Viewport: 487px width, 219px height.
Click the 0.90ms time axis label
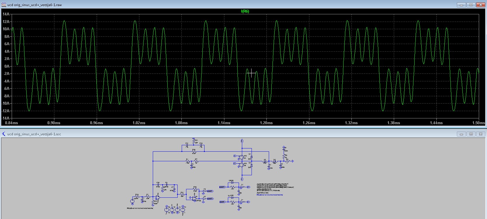pyautogui.click(x=54, y=123)
